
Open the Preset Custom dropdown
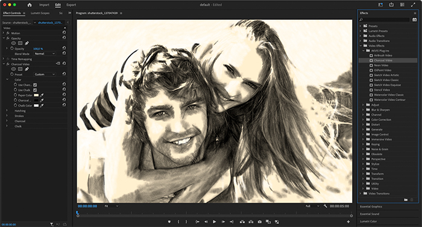(45, 74)
